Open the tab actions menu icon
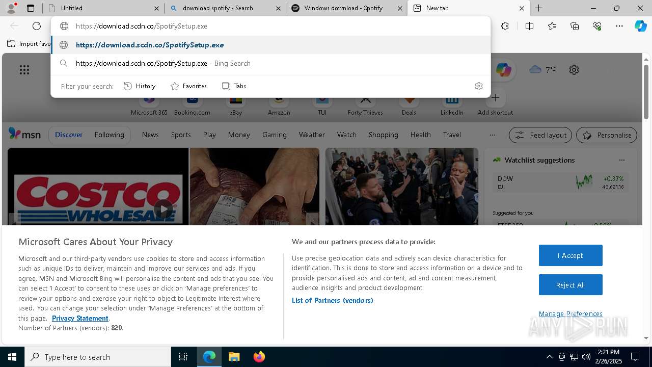This screenshot has height=367, width=652. click(31, 8)
